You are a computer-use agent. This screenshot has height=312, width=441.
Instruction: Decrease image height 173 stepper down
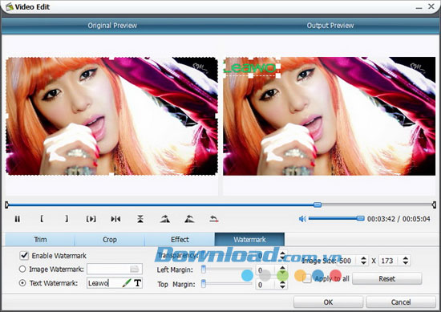(x=405, y=263)
